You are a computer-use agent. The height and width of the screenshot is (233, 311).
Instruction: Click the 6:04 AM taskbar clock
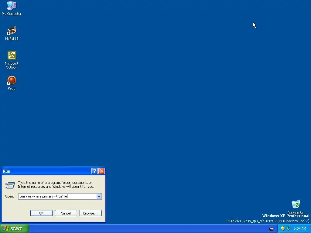(300, 228)
